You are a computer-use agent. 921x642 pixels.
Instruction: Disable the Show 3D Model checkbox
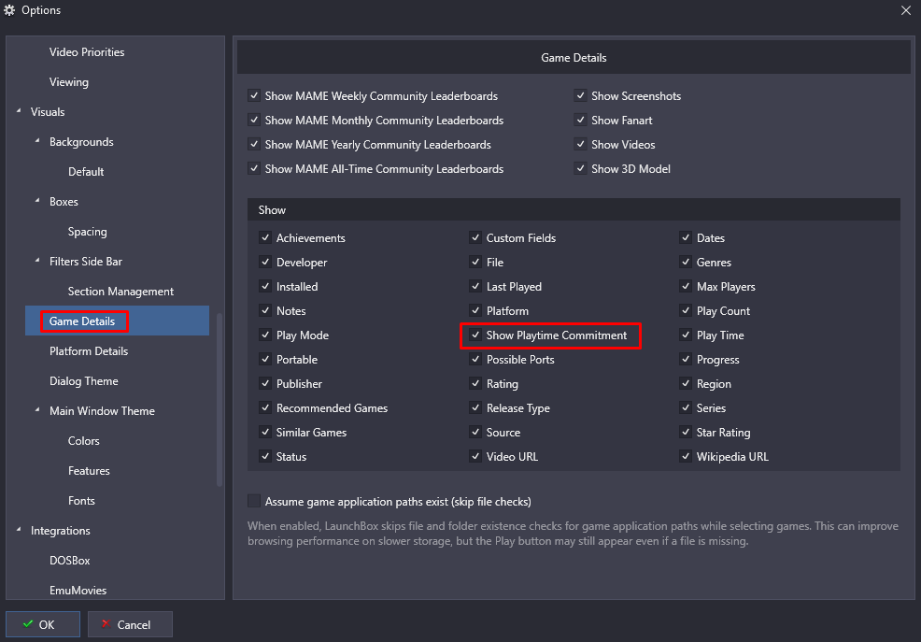(x=580, y=168)
